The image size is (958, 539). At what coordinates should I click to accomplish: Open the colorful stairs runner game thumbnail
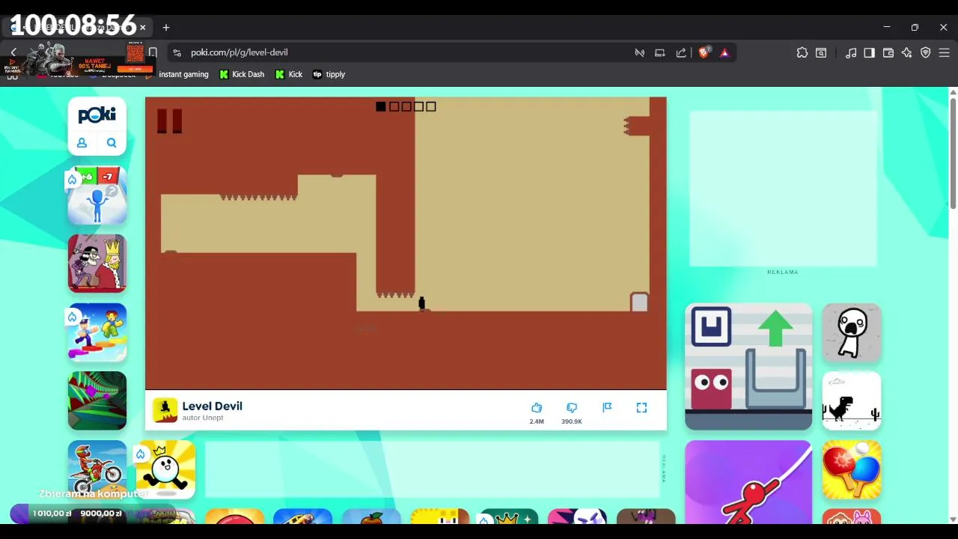point(97,332)
